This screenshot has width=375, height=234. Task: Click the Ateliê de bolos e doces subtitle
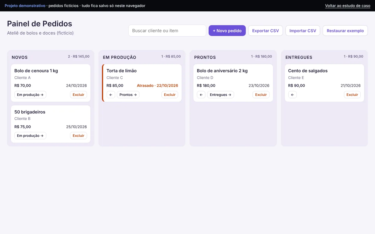40,33
